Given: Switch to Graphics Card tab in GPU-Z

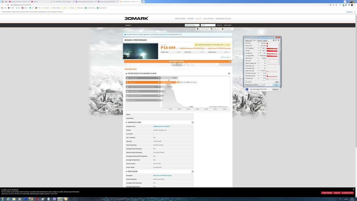Looking at the screenshot, I should (248, 41).
